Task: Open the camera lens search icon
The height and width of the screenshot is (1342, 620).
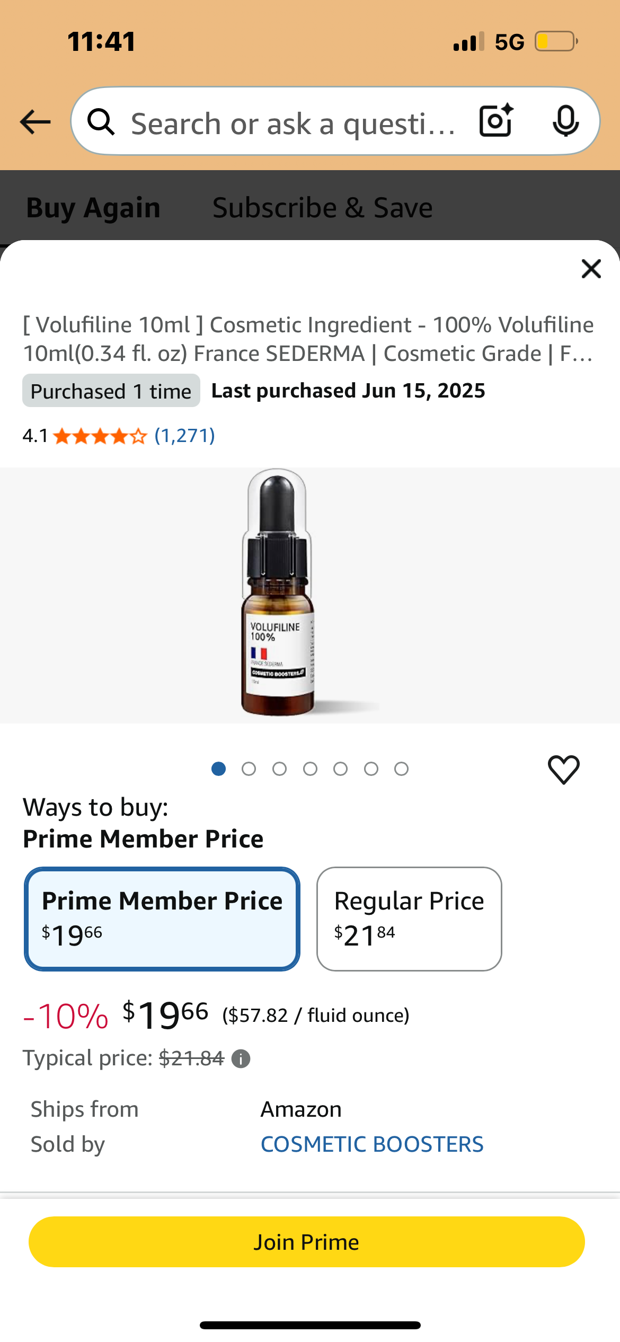Action: coord(496,121)
